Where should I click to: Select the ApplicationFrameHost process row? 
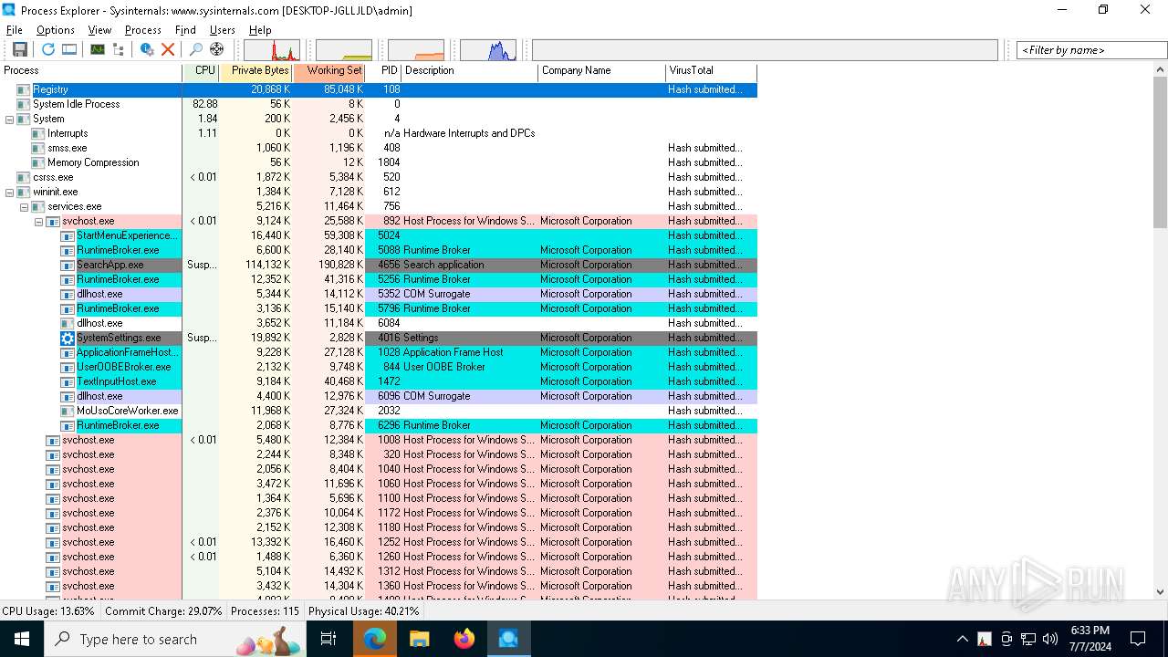379,352
